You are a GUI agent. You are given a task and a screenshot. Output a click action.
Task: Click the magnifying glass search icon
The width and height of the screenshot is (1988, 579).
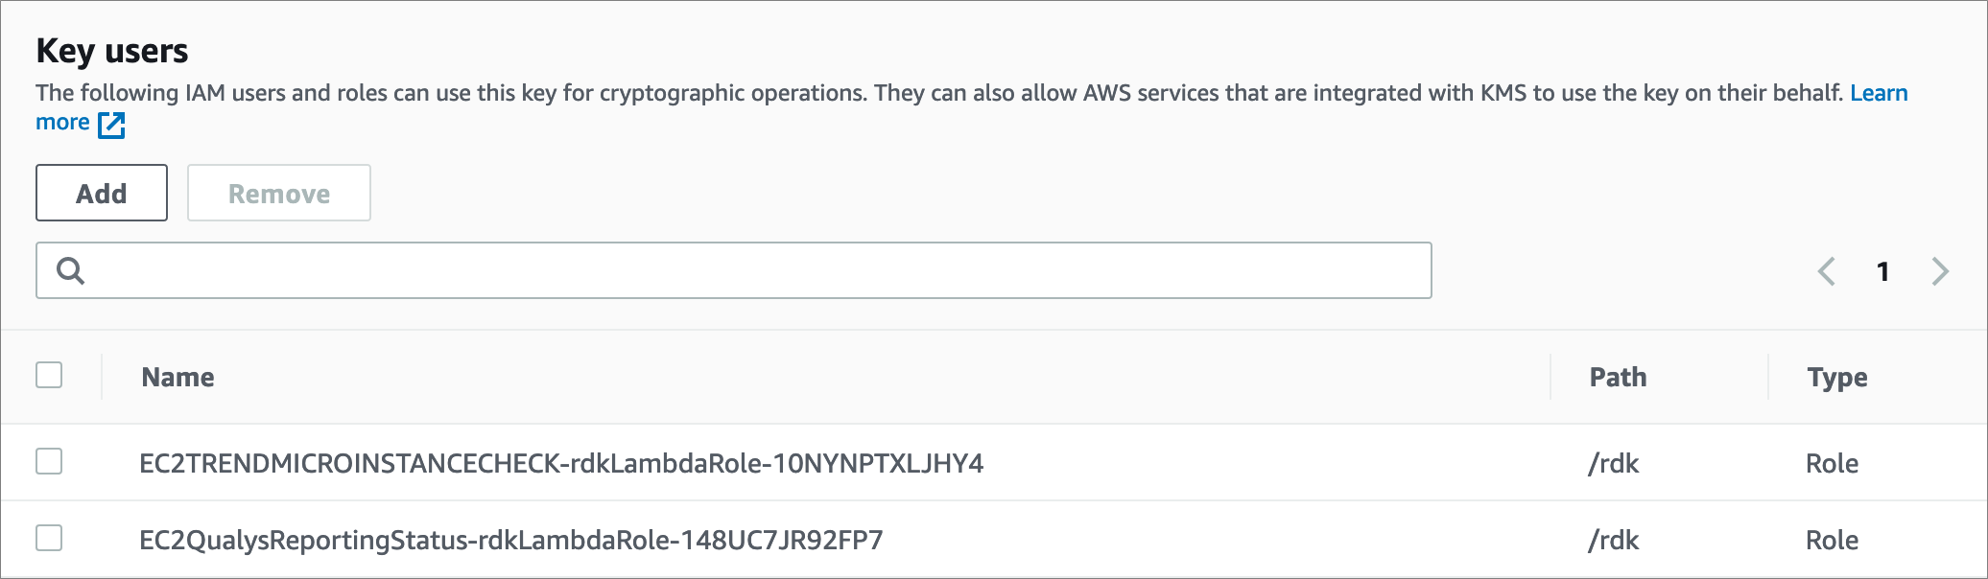pos(70,270)
